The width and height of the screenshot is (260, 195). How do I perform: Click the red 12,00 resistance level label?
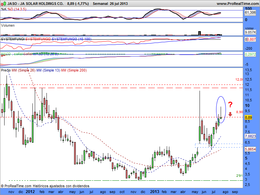[x=239, y=80]
